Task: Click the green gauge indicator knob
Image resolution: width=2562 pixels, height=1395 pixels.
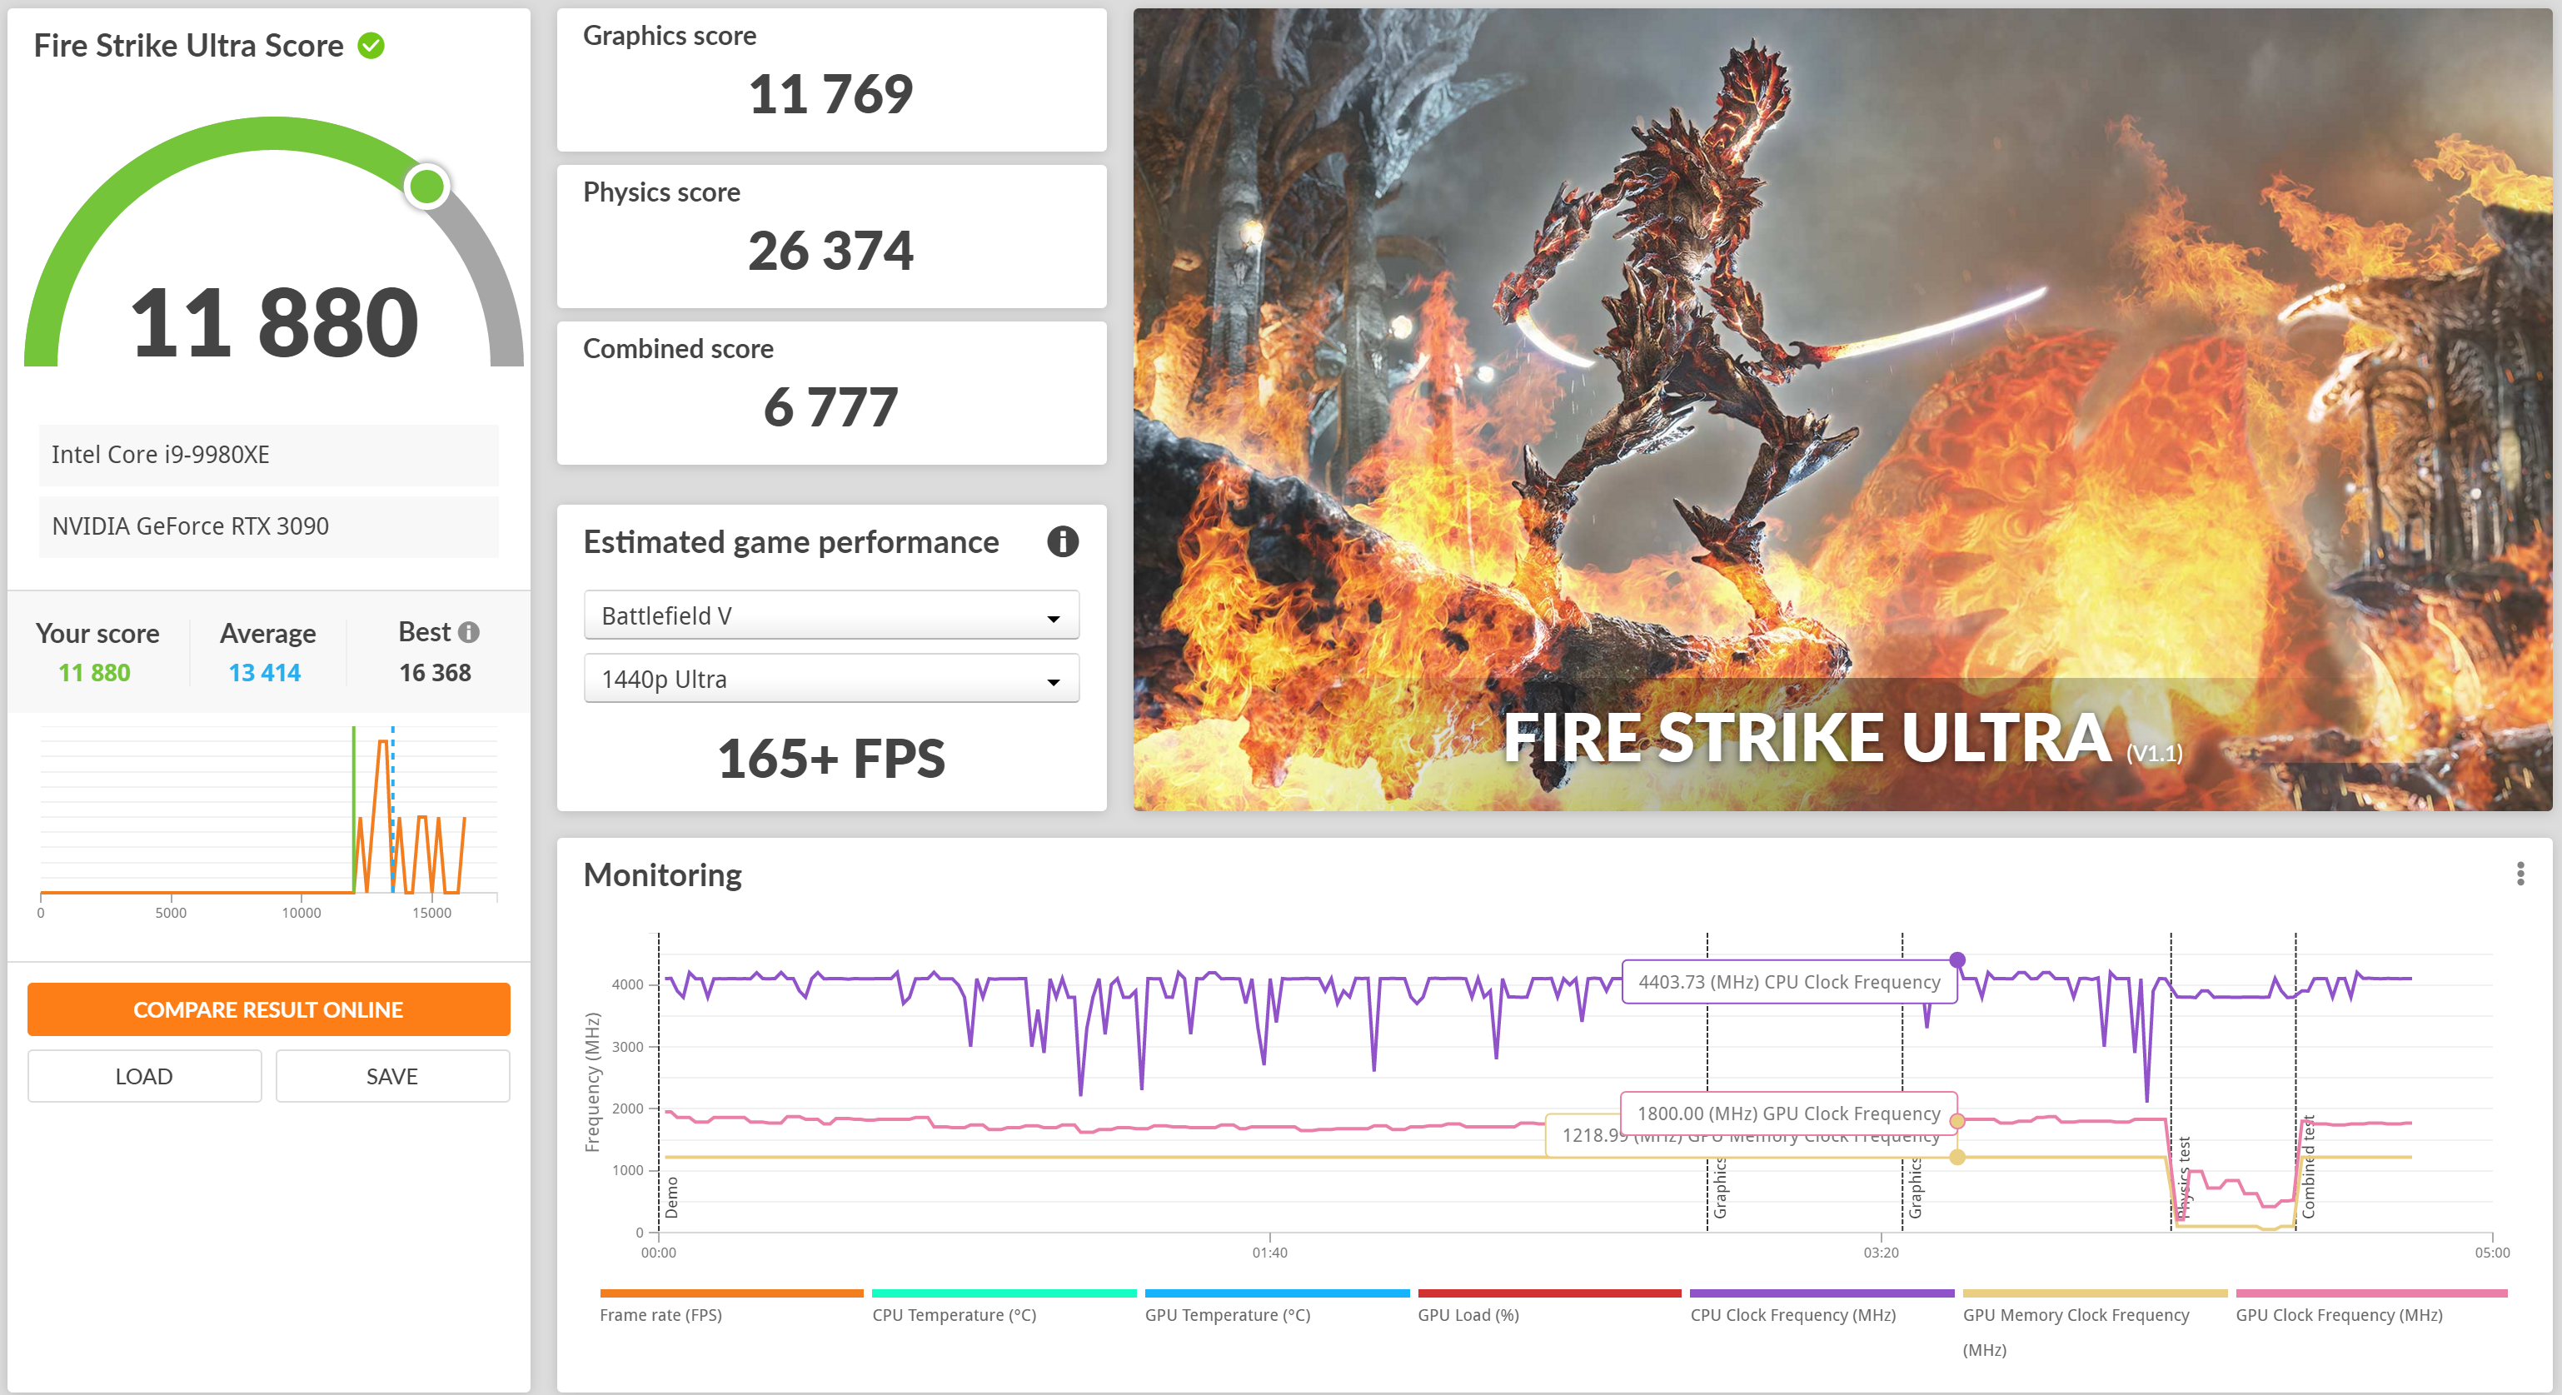Action: [x=427, y=186]
